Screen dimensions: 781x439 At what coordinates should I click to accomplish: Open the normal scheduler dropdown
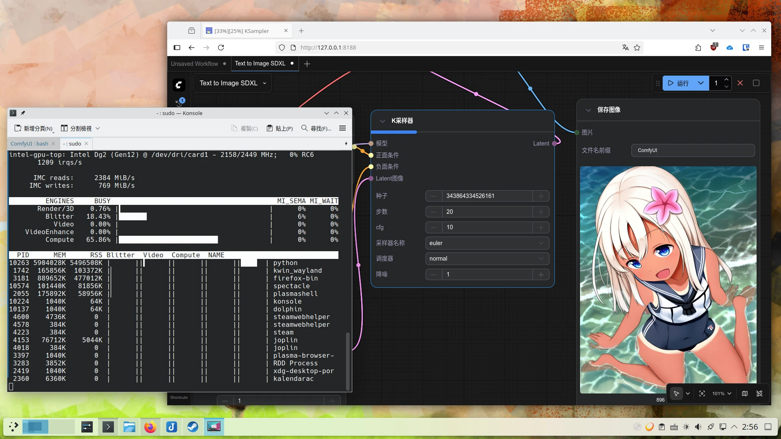(x=486, y=259)
